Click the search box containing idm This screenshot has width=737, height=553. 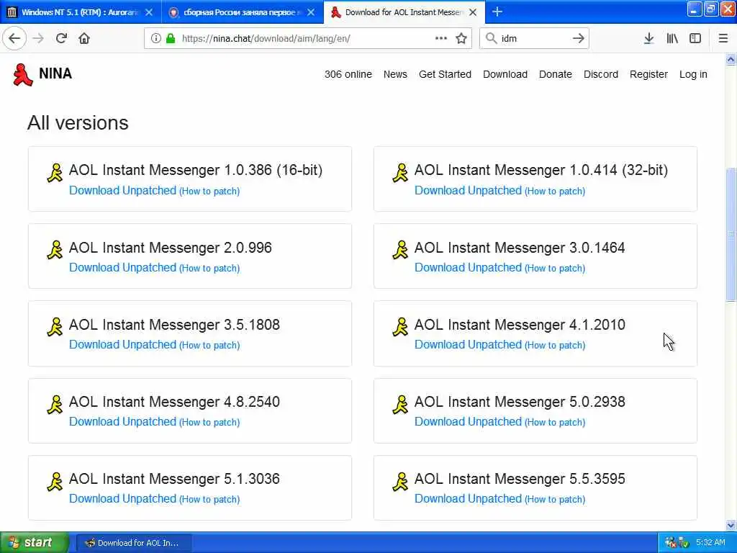tap(533, 39)
